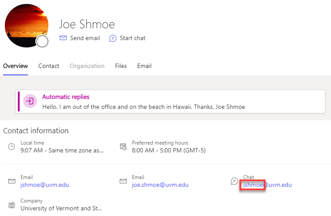Click the Send email button label
331x216 pixels.
(x=85, y=38)
